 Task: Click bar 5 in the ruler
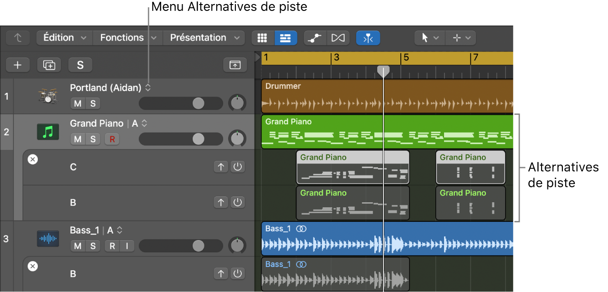[406, 58]
